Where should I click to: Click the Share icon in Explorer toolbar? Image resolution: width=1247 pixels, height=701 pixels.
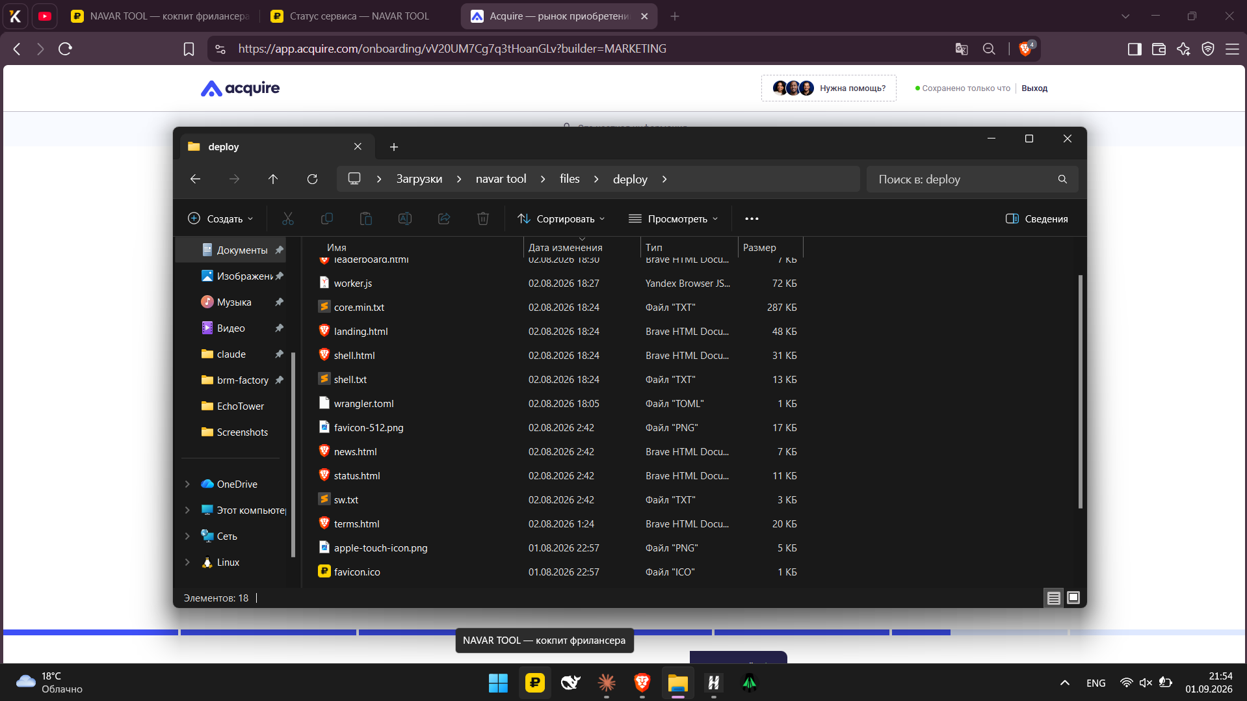[x=444, y=218]
